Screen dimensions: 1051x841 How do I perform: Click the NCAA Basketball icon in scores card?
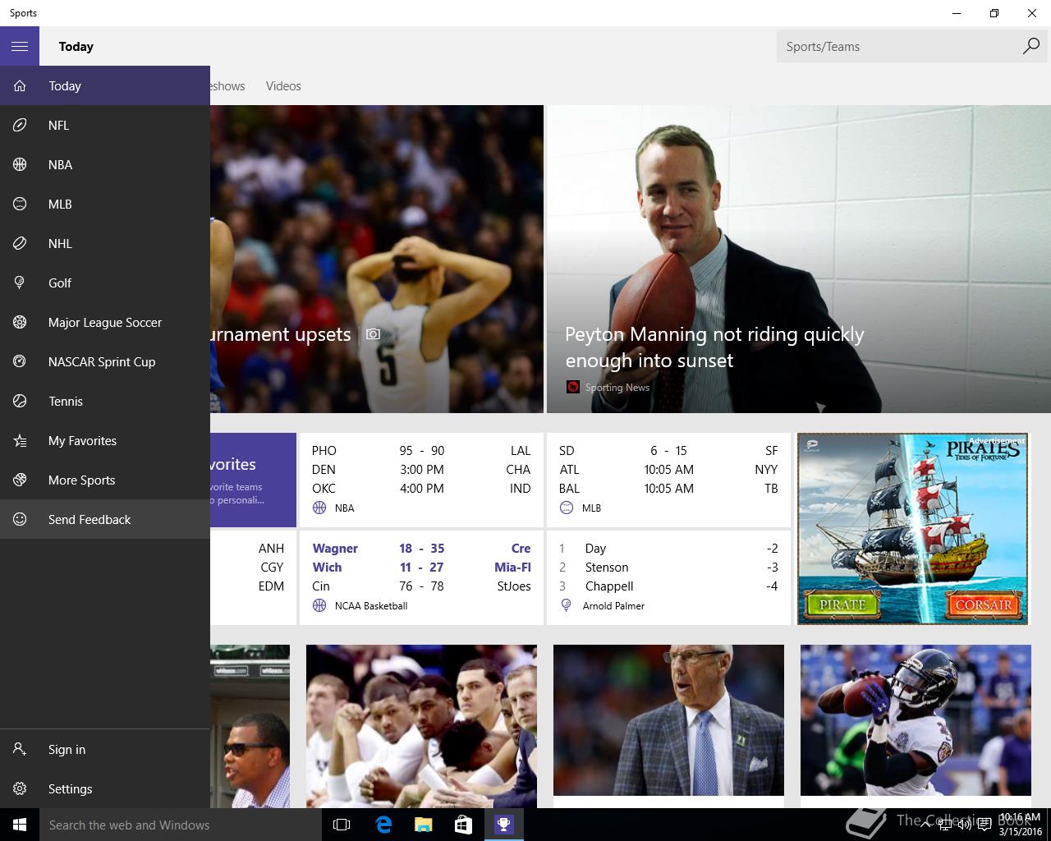click(319, 605)
